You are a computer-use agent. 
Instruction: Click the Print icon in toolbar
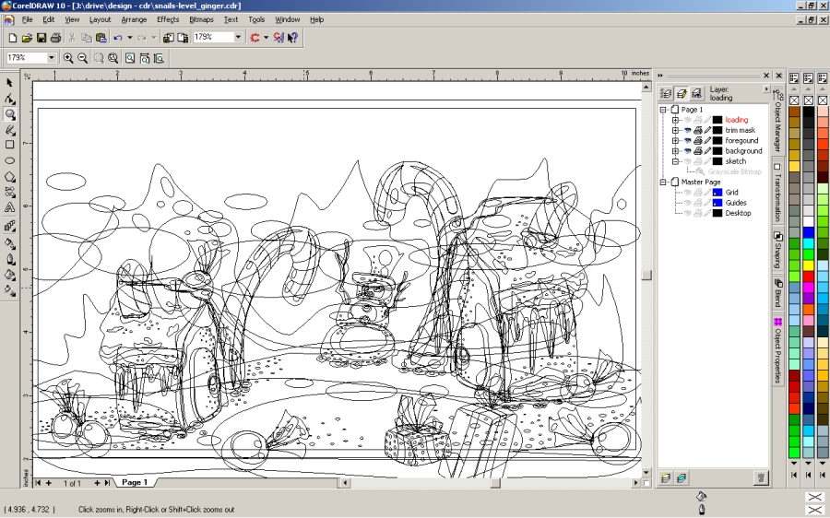coord(55,38)
